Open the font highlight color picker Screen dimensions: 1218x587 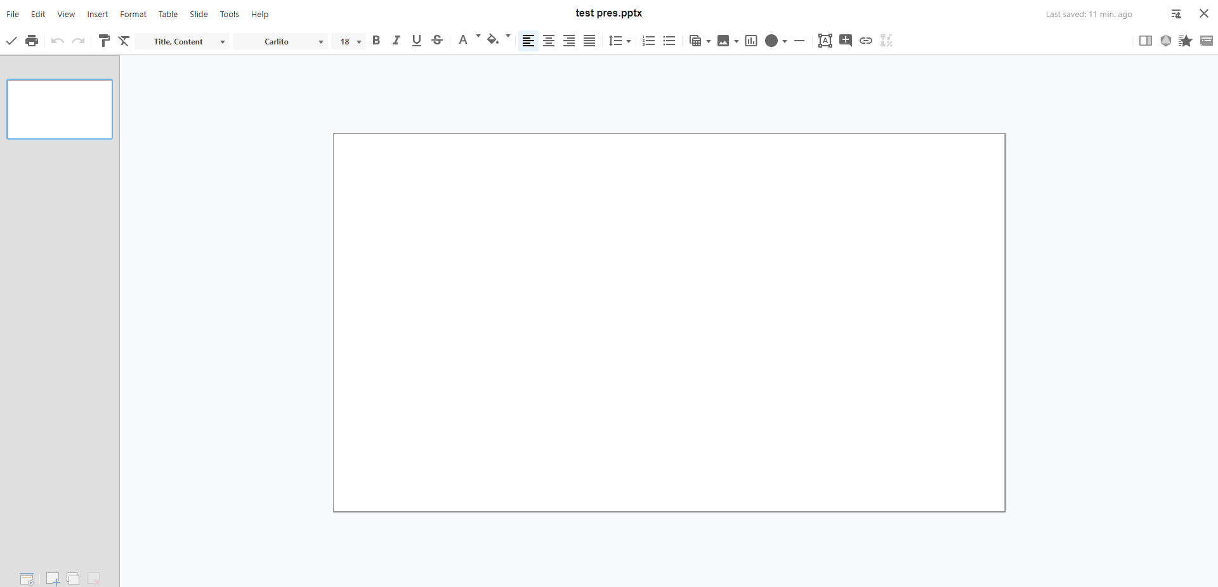(x=494, y=39)
